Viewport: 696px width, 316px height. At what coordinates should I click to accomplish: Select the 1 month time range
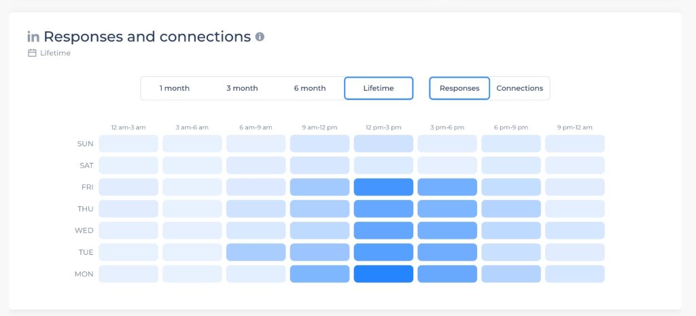175,88
